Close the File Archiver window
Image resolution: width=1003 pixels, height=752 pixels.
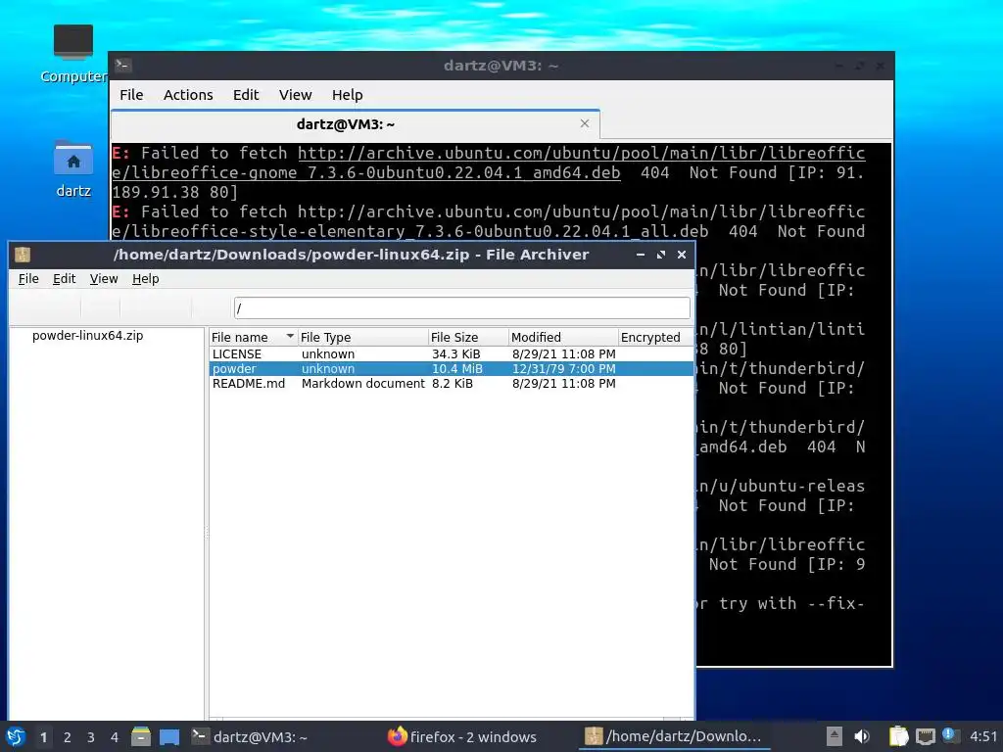click(x=682, y=255)
